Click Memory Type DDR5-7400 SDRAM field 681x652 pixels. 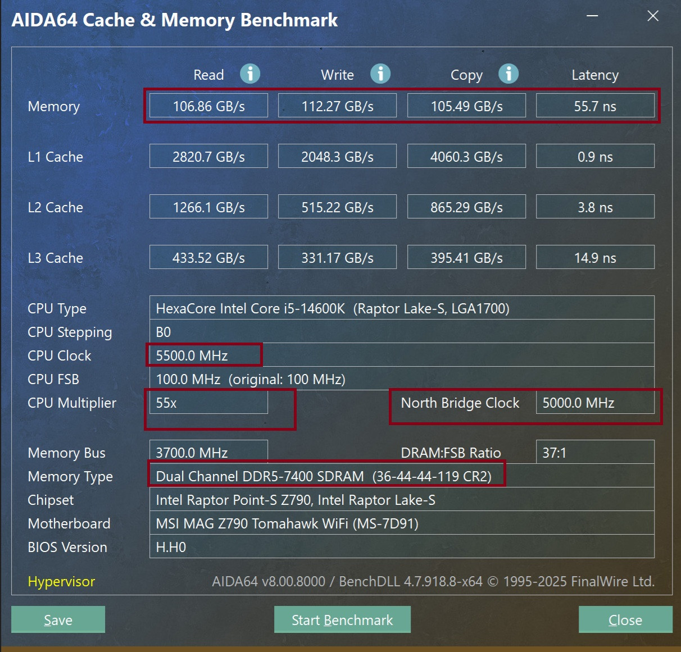402,476
